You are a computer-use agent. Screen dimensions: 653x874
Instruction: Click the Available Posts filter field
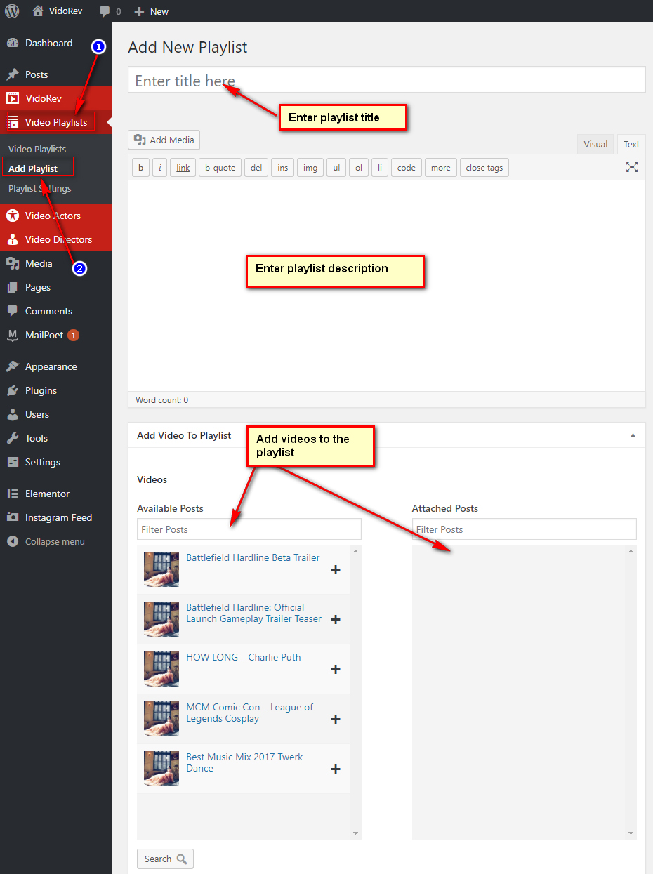tap(249, 529)
